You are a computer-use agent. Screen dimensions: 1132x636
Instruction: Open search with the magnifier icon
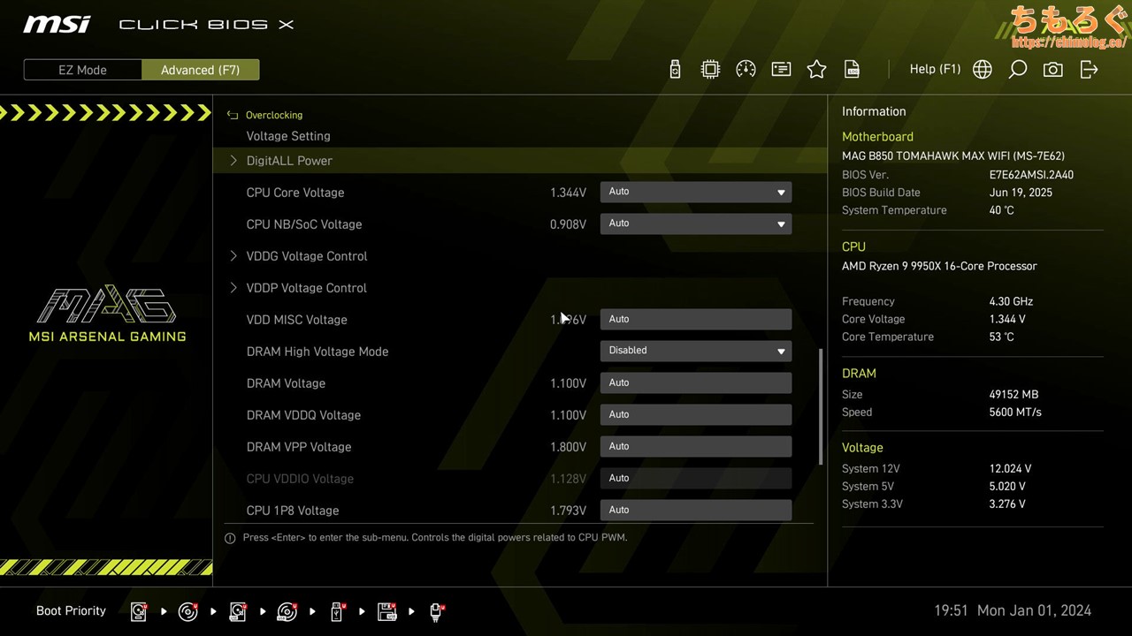1017,70
